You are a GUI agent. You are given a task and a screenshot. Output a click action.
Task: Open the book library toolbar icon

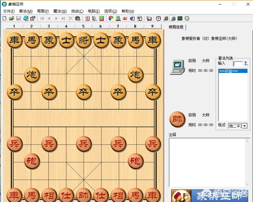click(149, 19)
